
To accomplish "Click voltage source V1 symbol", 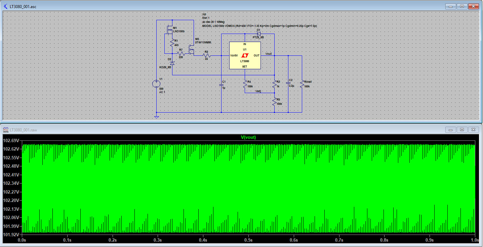I will [x=157, y=84].
